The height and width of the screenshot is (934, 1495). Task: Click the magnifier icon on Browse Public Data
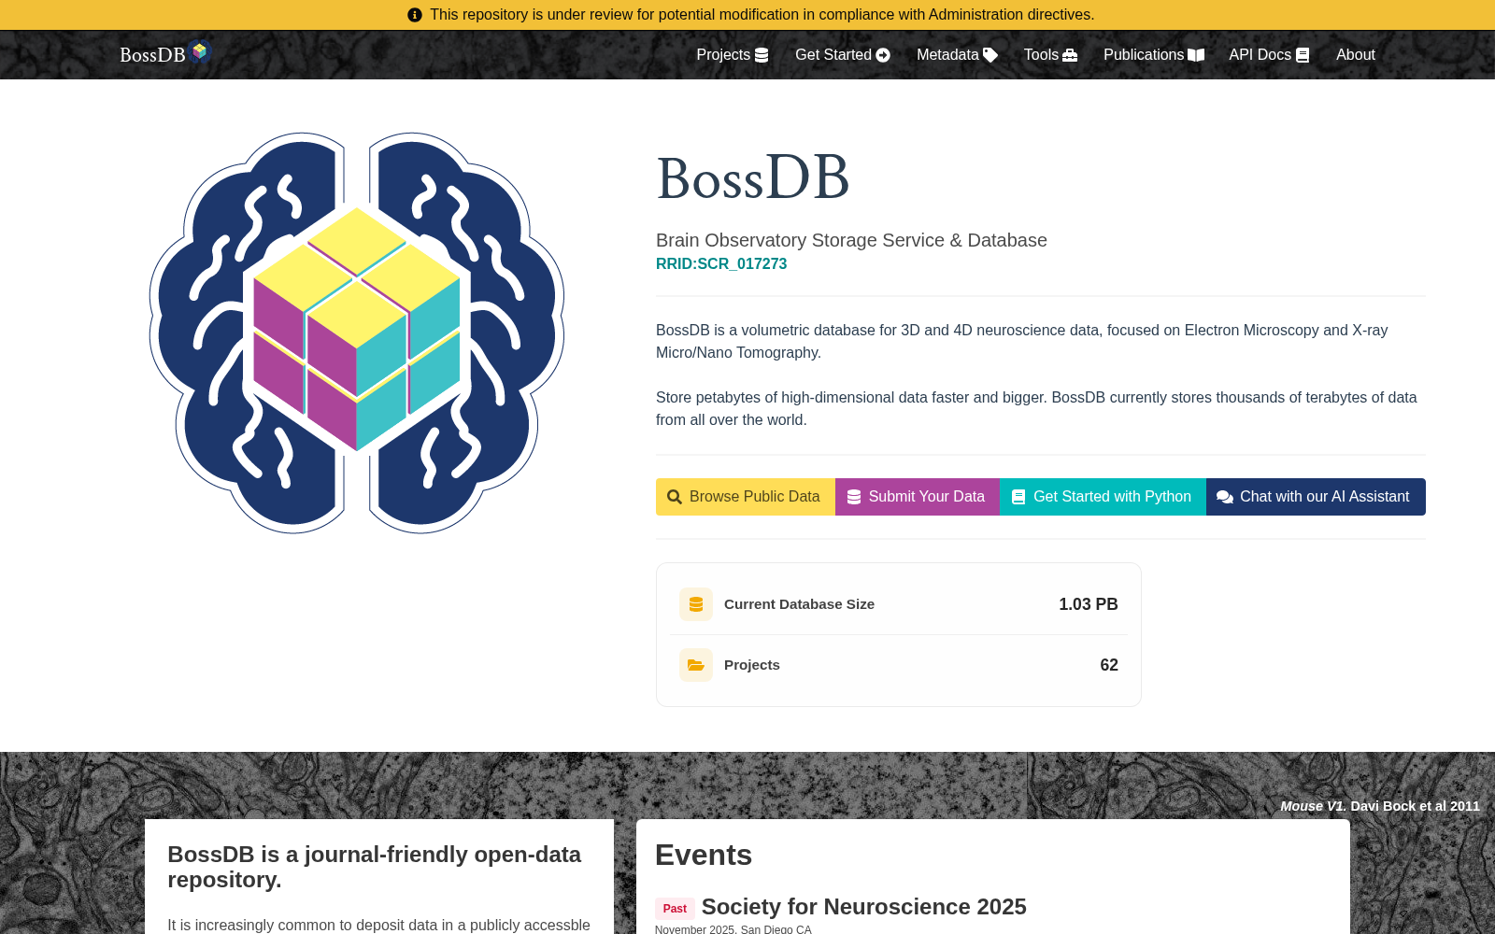(675, 497)
